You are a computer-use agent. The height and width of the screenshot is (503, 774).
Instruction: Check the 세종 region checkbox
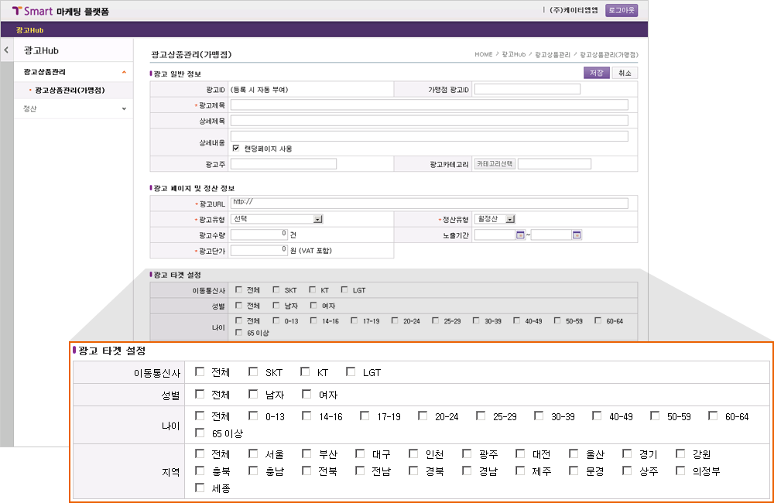200,488
